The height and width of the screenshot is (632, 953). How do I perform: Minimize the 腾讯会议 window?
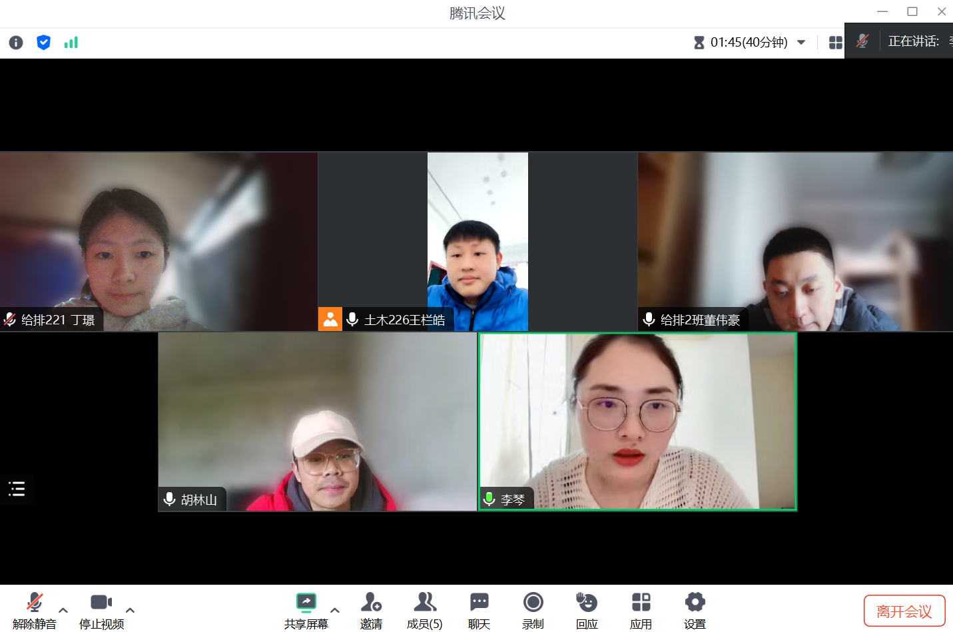coord(883,11)
